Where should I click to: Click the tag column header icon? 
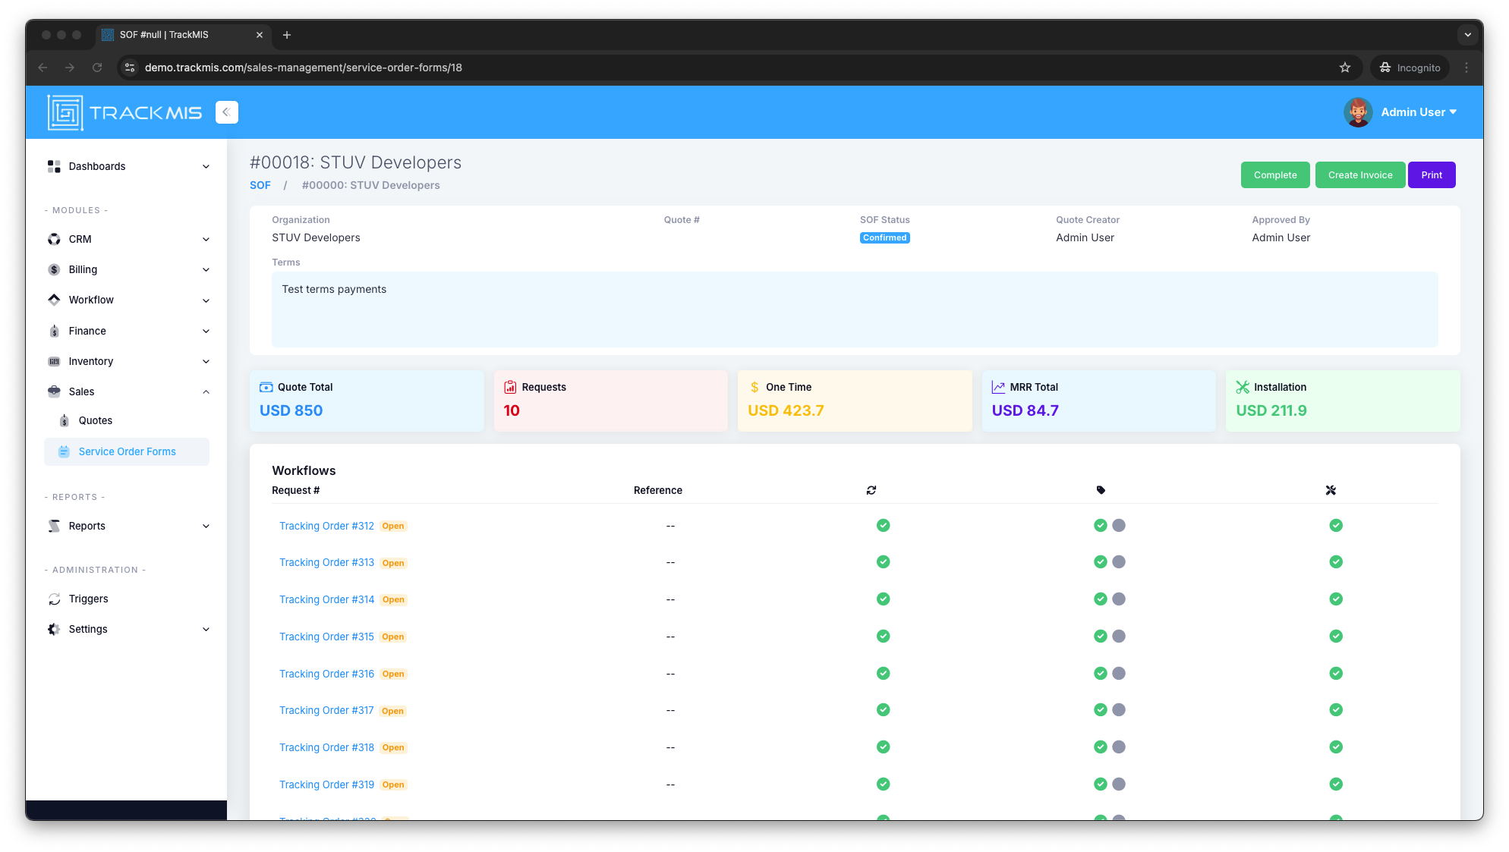coord(1101,490)
